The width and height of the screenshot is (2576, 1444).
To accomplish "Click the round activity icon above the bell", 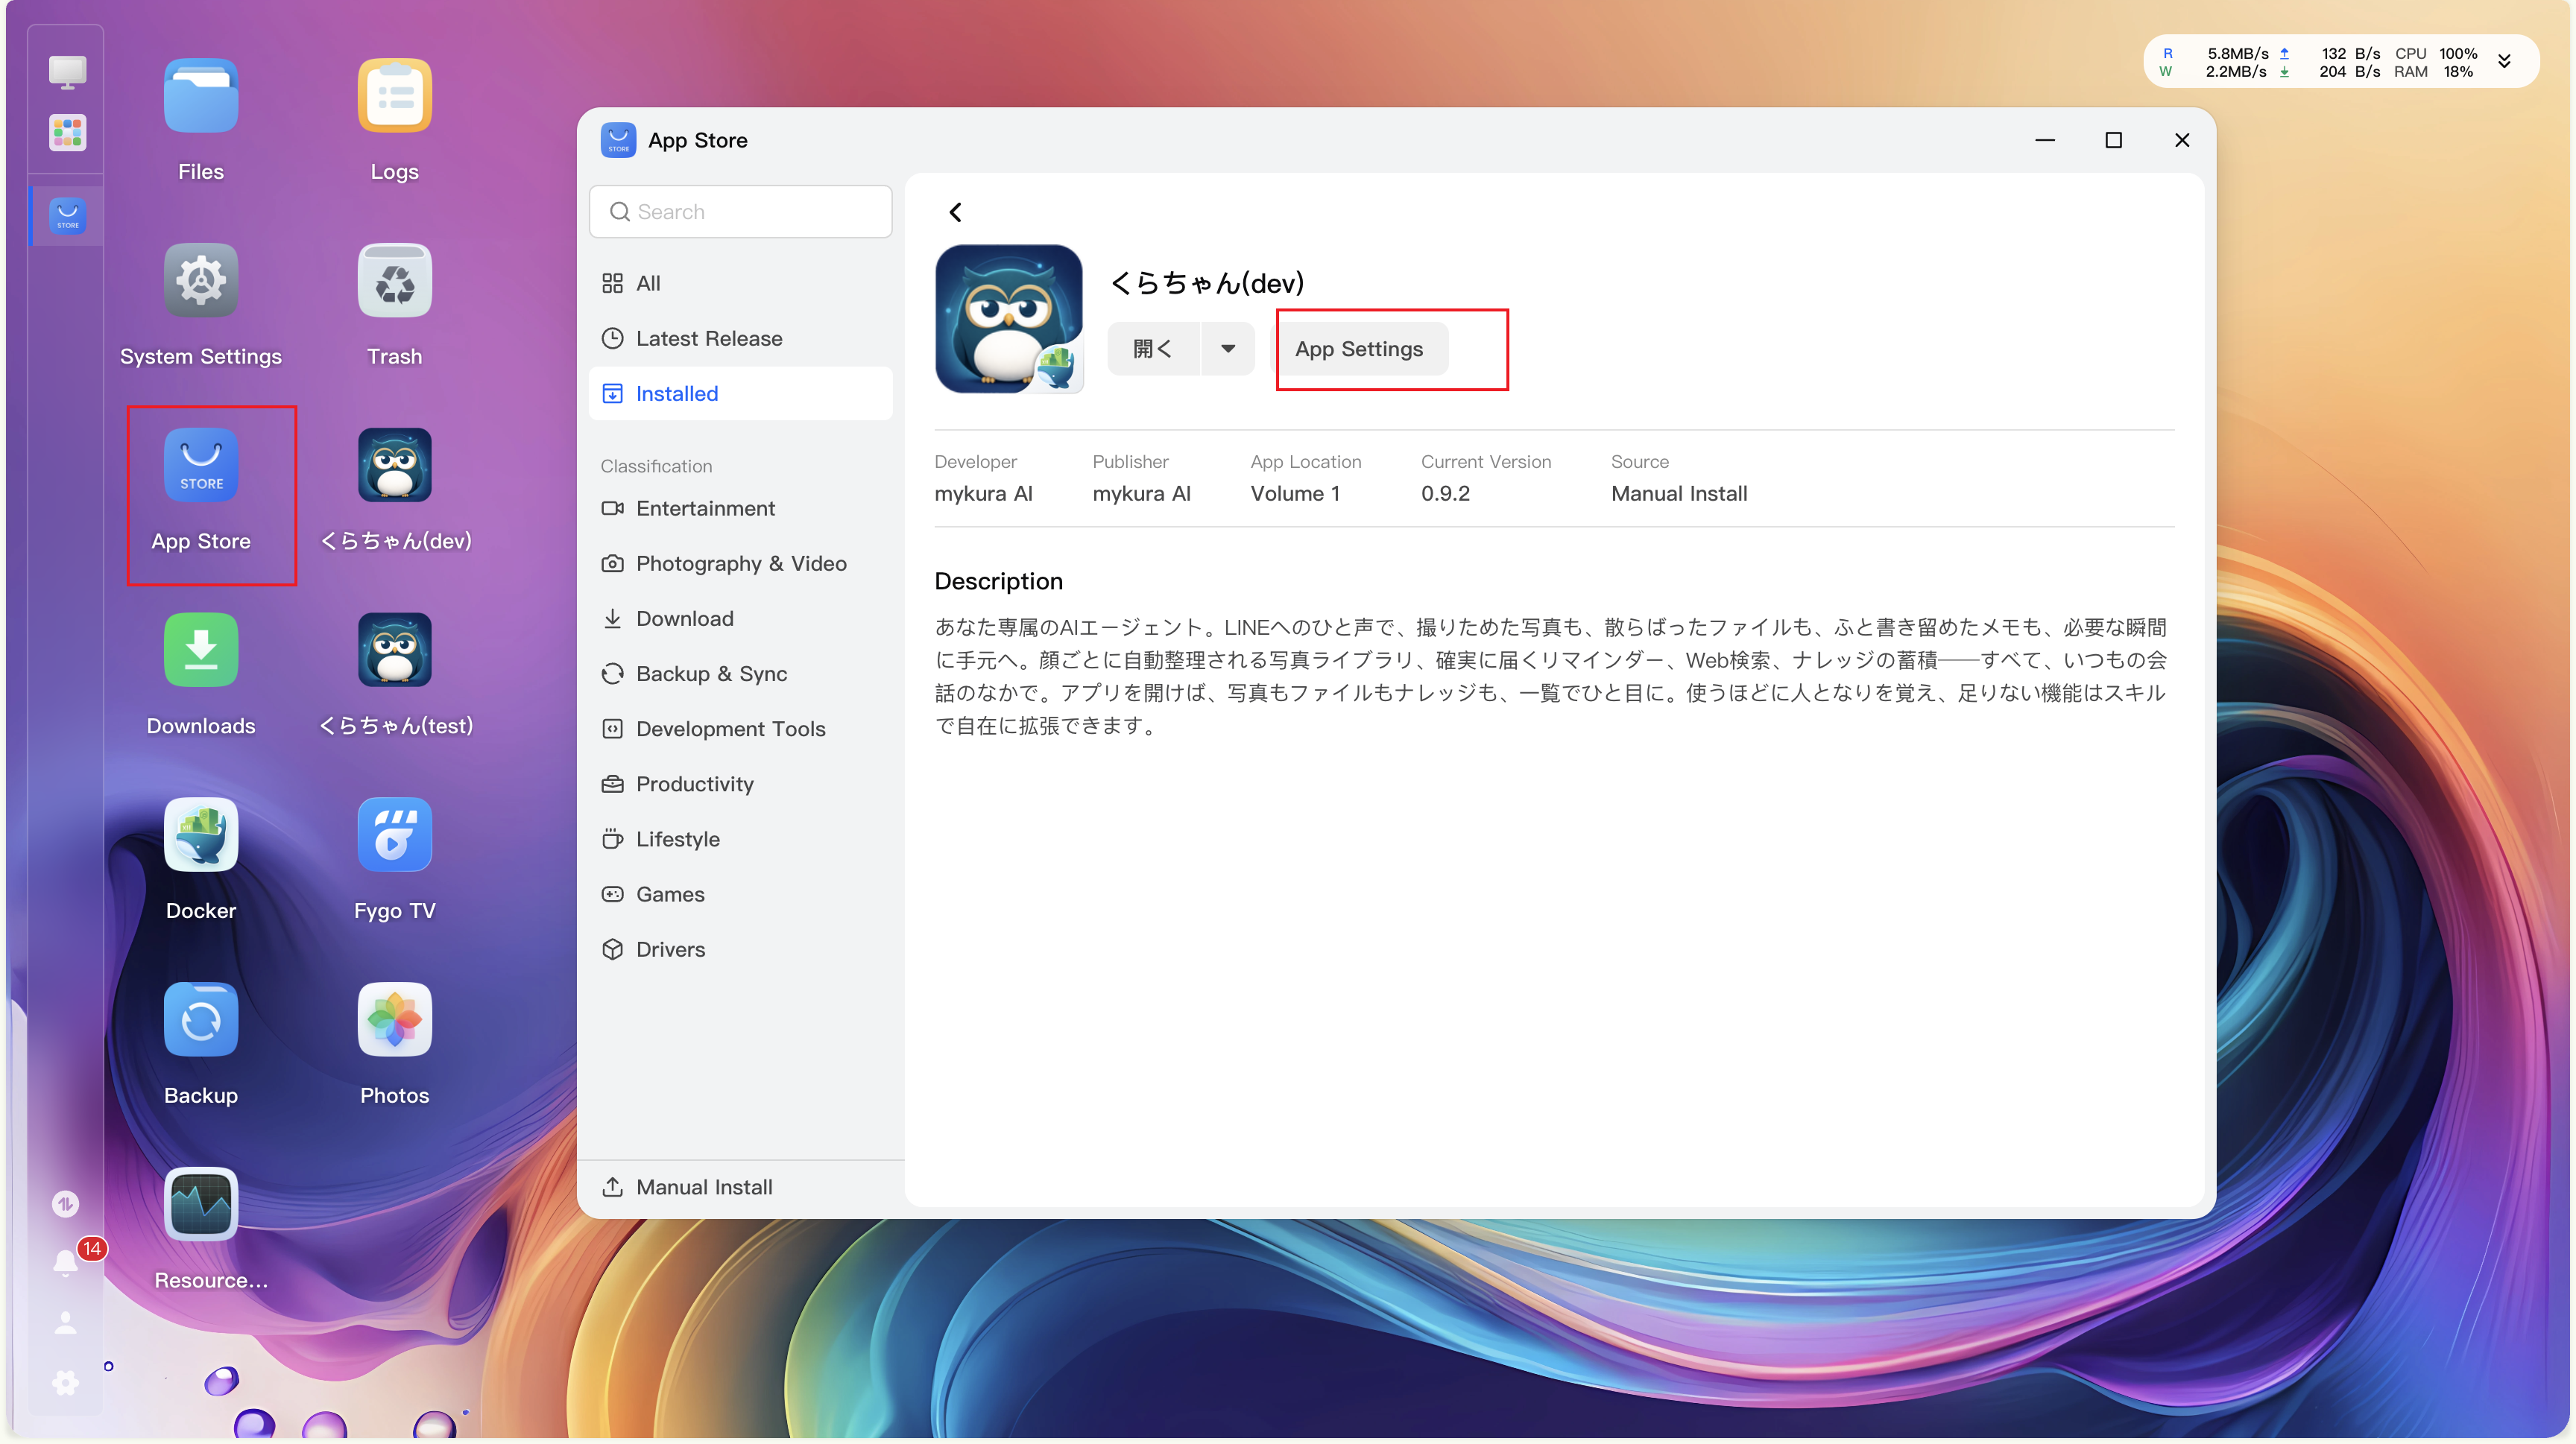I will tap(66, 1203).
